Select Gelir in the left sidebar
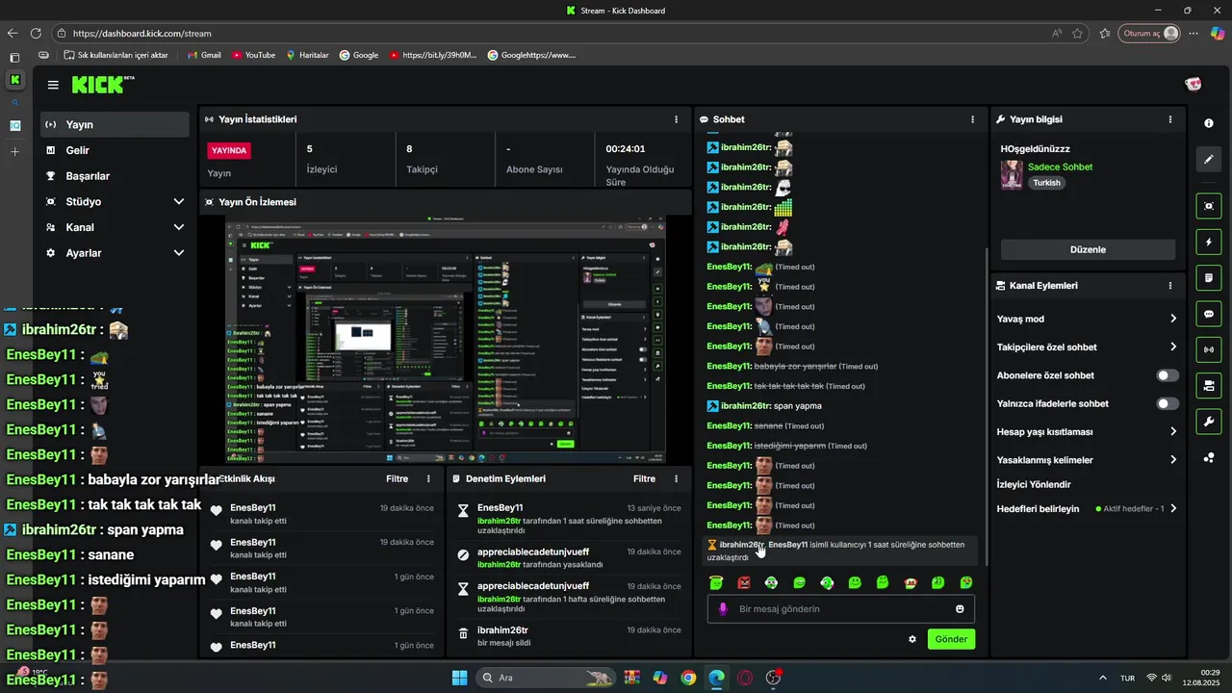 (x=115, y=150)
